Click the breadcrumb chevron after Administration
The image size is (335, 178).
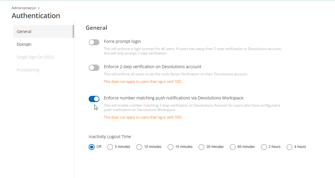(x=39, y=8)
